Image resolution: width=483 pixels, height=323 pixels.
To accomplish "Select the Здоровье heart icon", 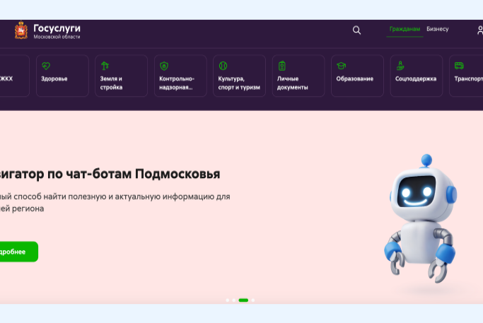I will (46, 66).
